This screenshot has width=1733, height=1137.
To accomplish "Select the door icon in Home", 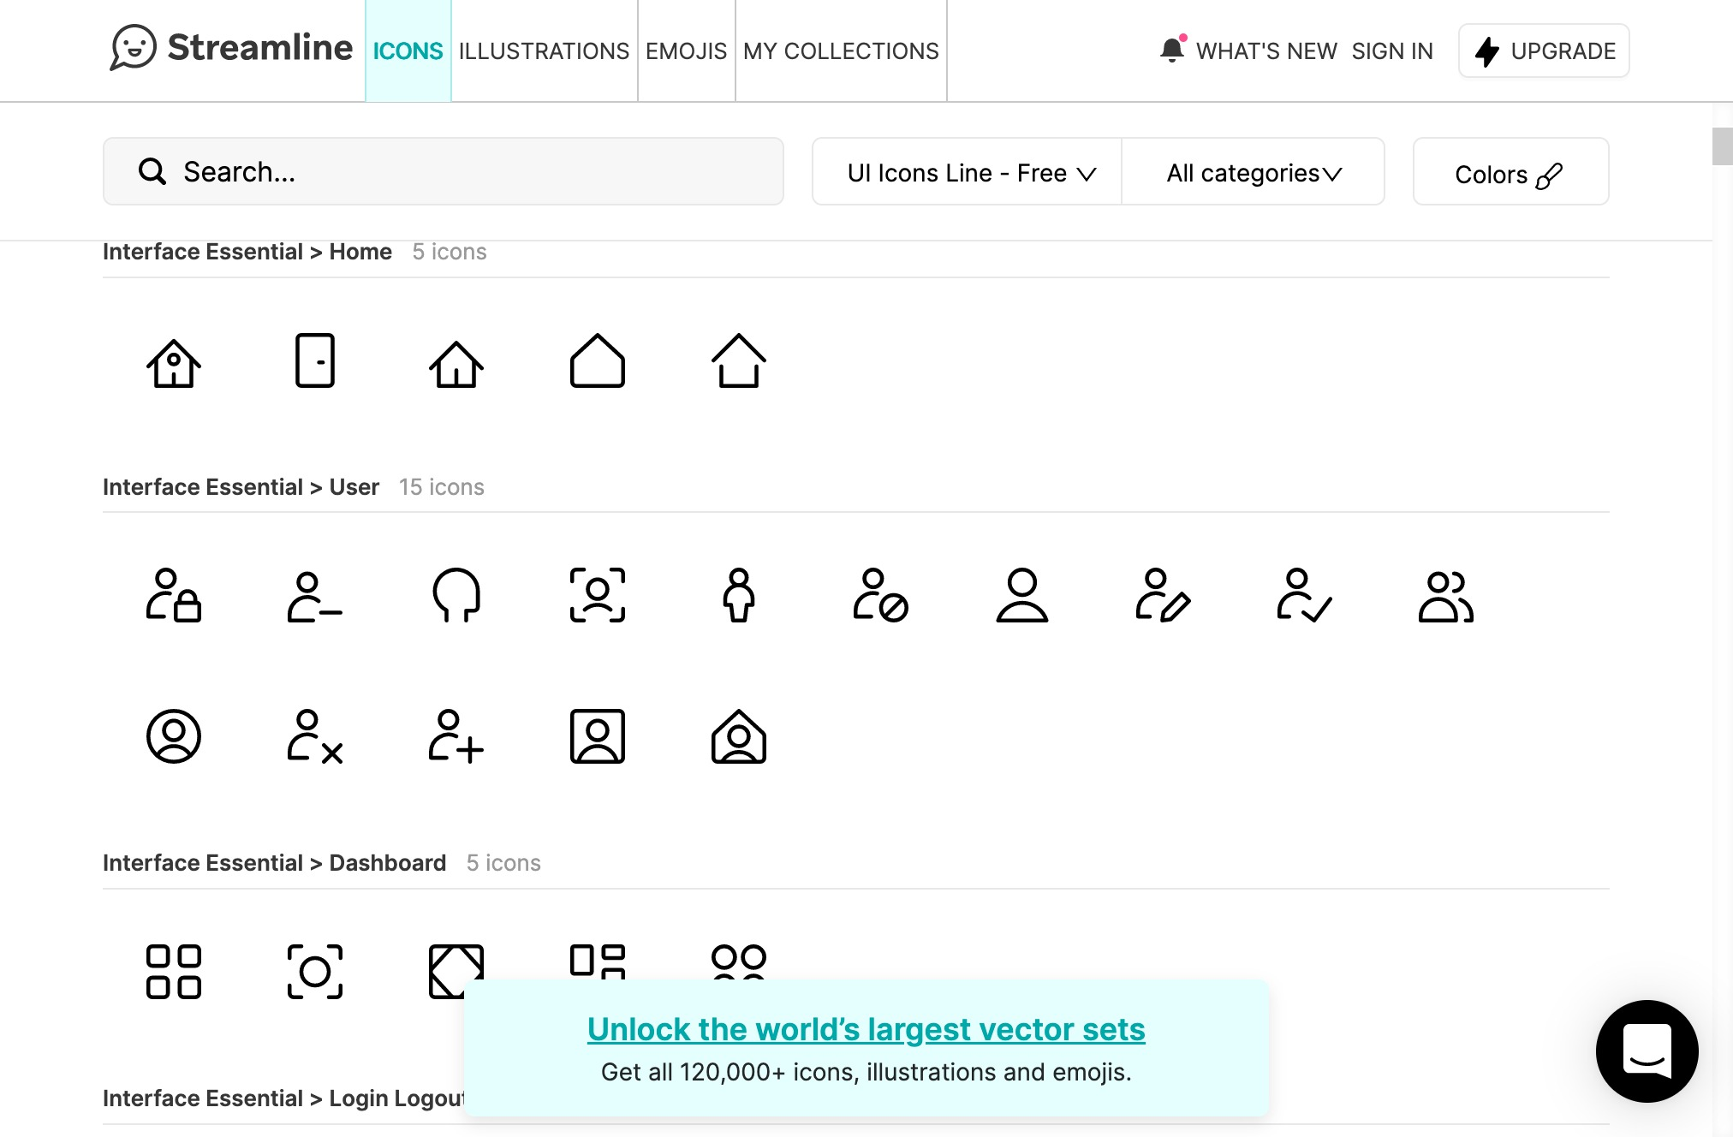I will (315, 360).
